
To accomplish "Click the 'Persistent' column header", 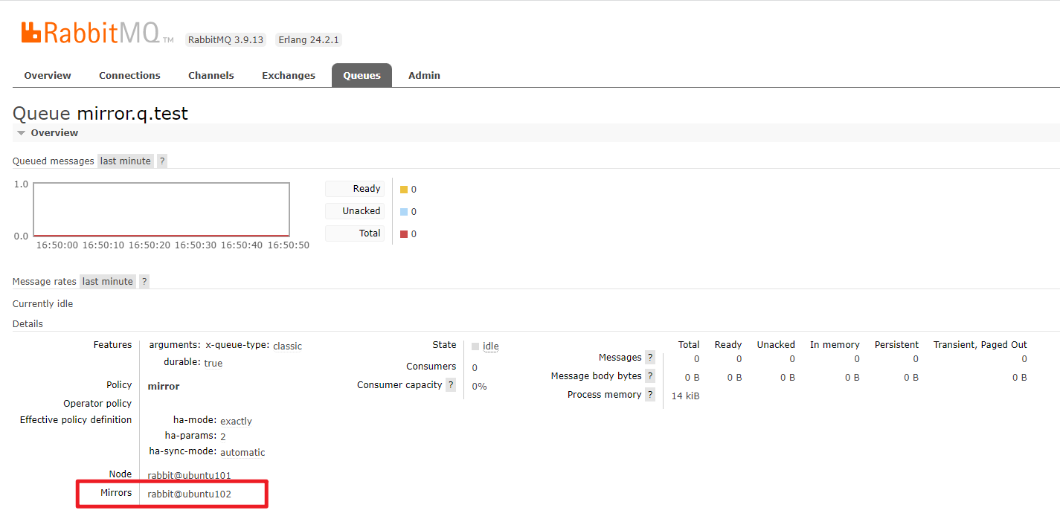I will click(896, 344).
